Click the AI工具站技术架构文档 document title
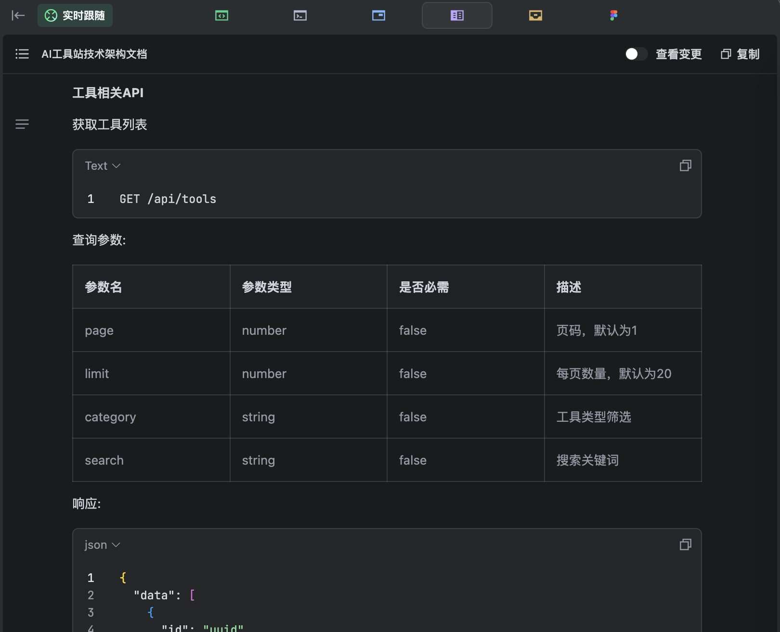This screenshot has height=632, width=780. coord(94,54)
